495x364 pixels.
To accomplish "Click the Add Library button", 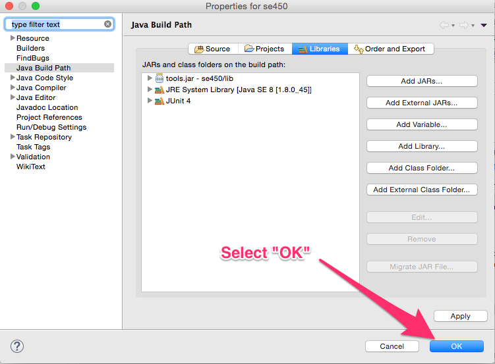I will point(421,146).
